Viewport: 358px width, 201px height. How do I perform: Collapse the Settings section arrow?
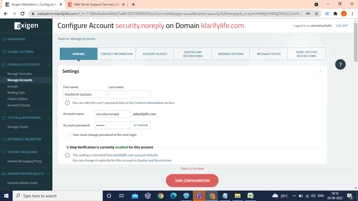click(320, 71)
